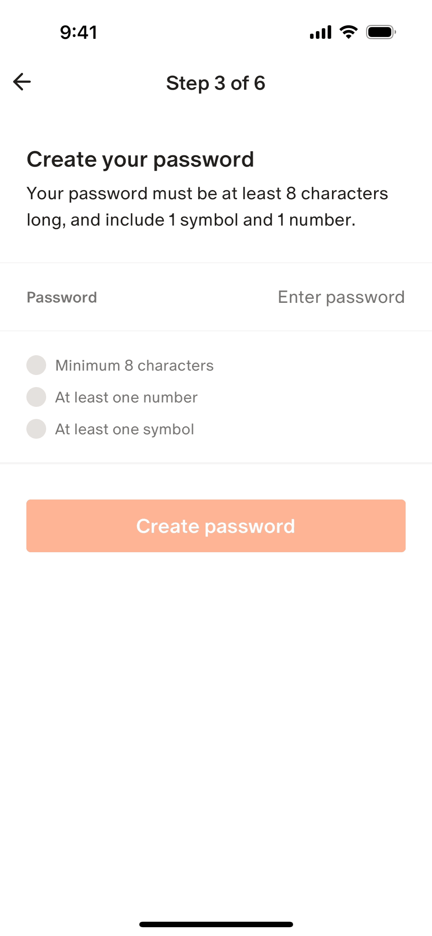Click the password requirements description paragraph
The width and height of the screenshot is (432, 936).
pos(207,207)
